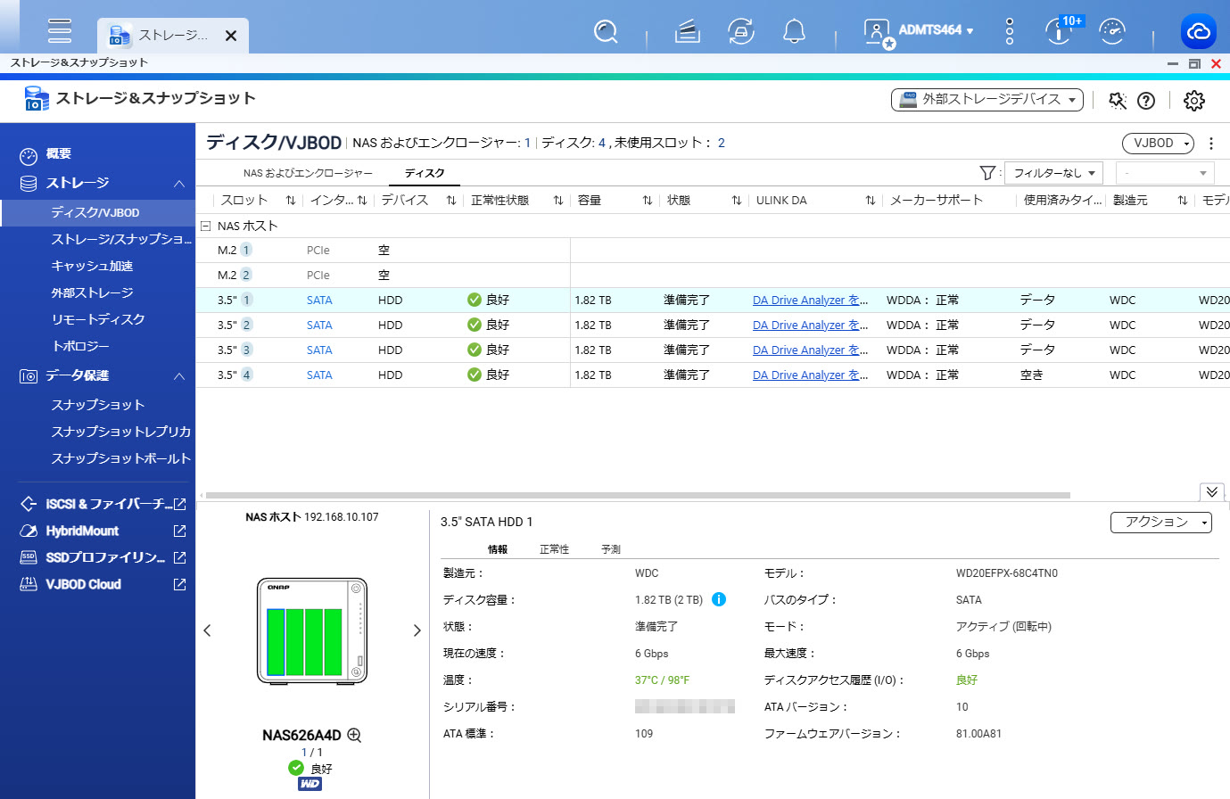The image size is (1230, 799).
Task: Click the horizontal scrollbar of disk table
Action: click(x=638, y=495)
